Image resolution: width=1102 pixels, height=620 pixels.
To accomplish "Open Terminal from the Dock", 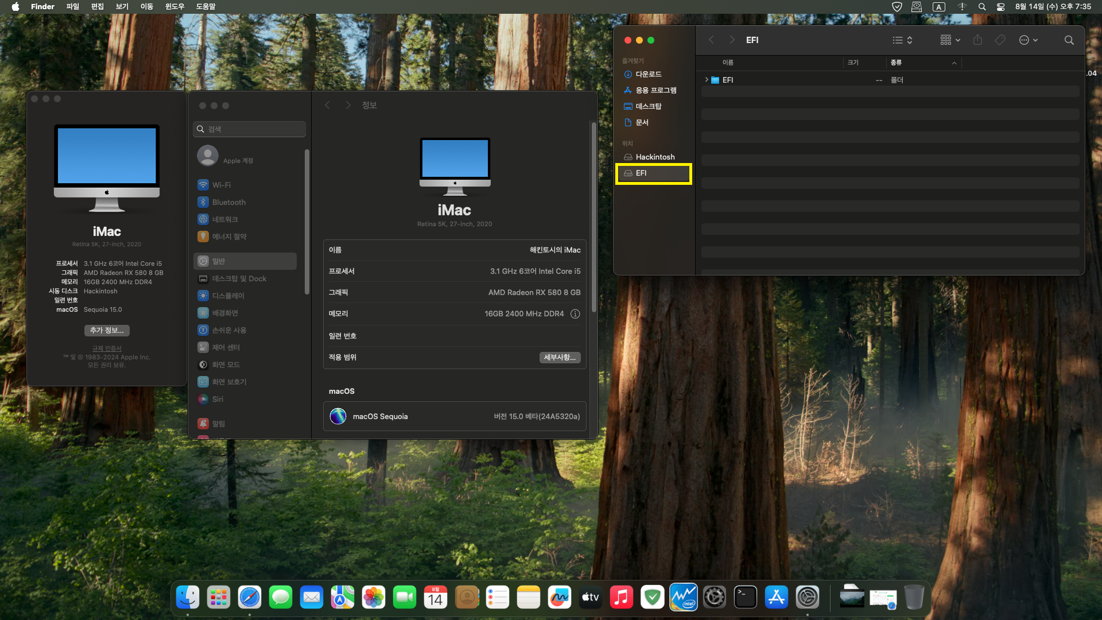I will [x=746, y=598].
